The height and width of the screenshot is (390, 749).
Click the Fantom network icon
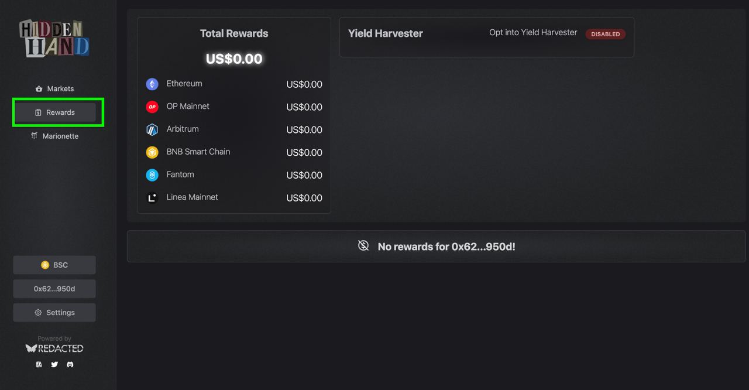pyautogui.click(x=152, y=175)
